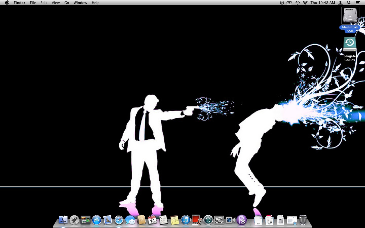The height and width of the screenshot is (228, 365).
Task: Open the TXT document in the Dock
Action: click(258, 220)
